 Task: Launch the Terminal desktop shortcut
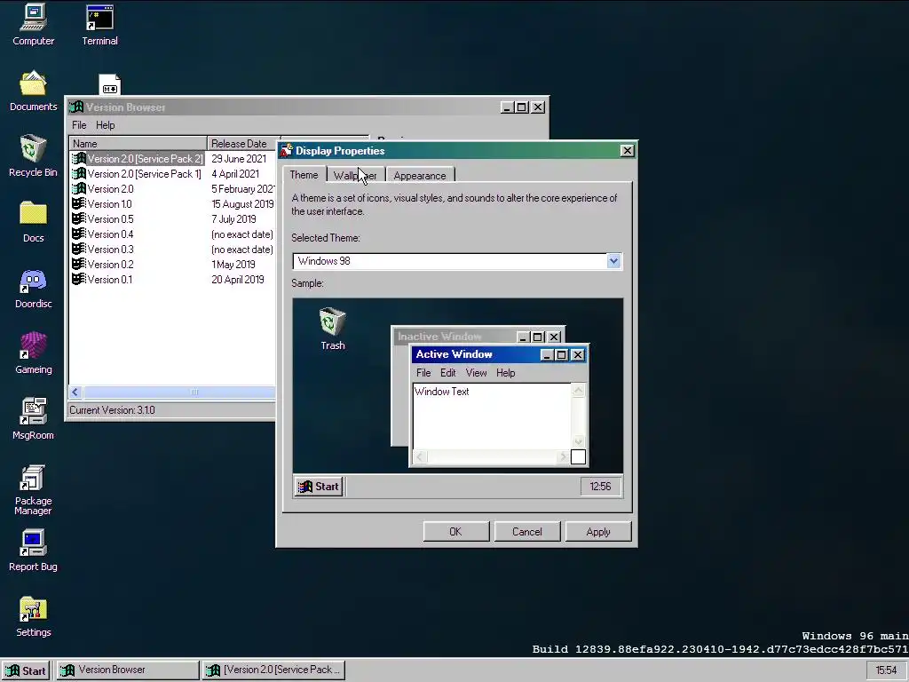pos(99,24)
